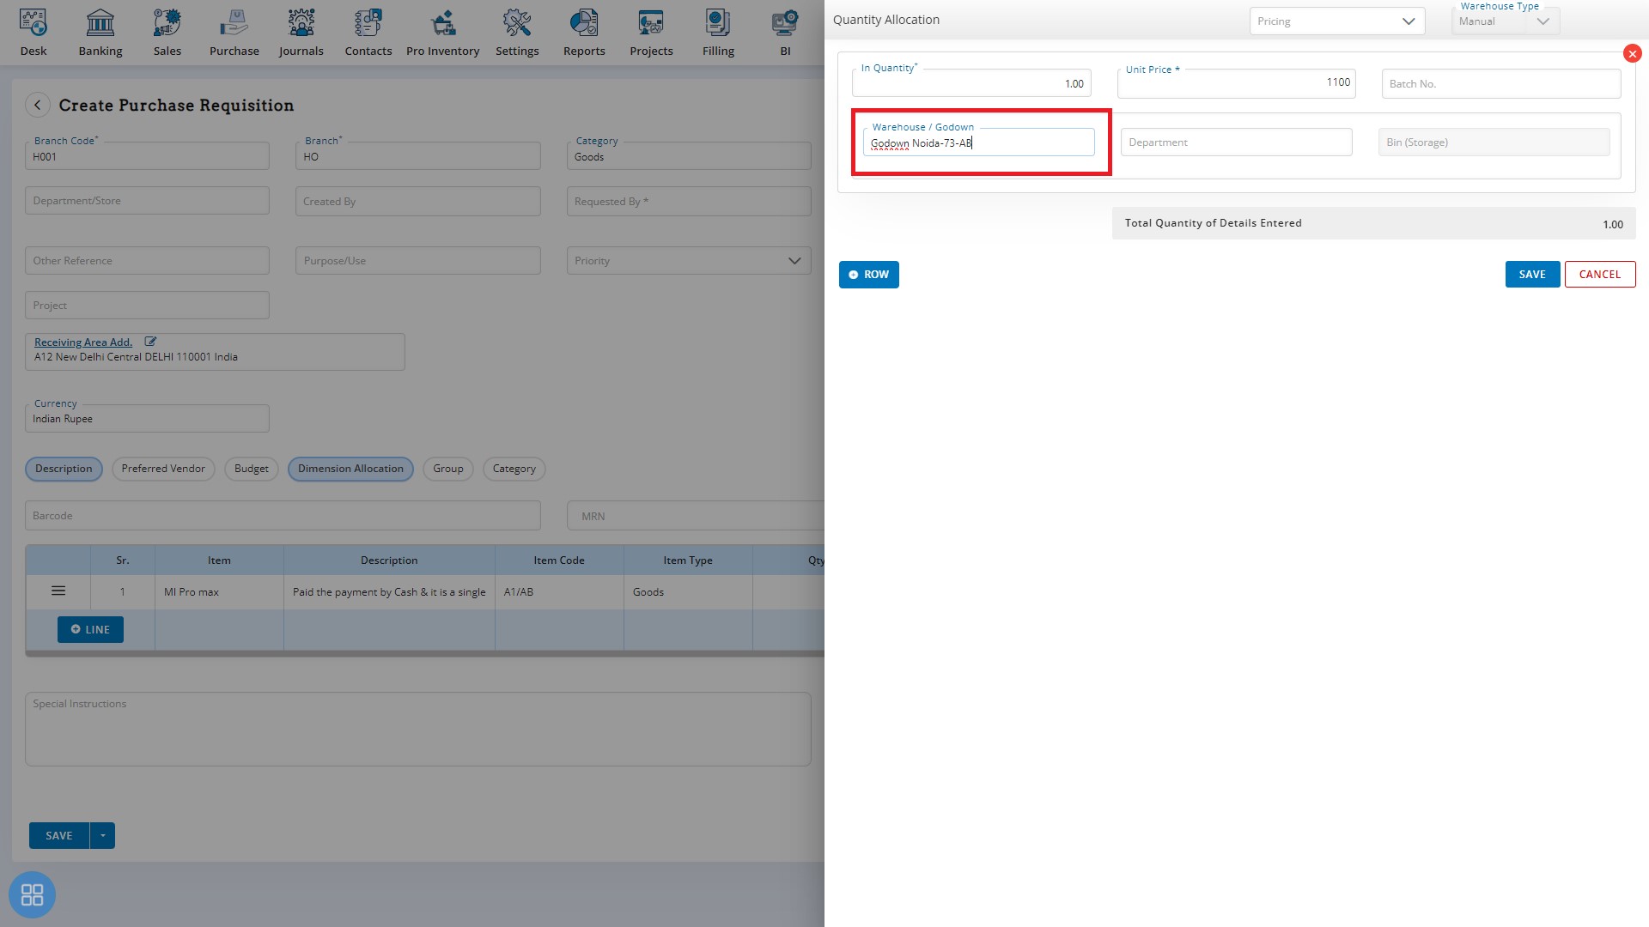Click the Goods item type cell
Image resolution: width=1649 pixels, height=927 pixels.
[688, 592]
